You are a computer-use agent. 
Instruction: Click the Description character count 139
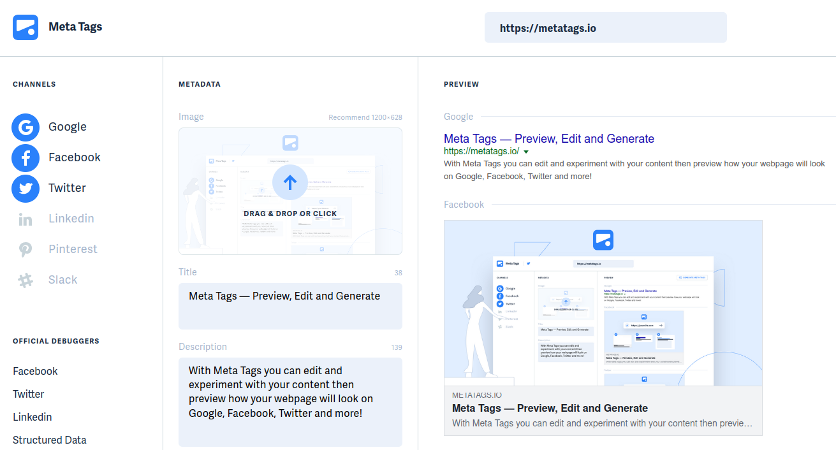[397, 347]
